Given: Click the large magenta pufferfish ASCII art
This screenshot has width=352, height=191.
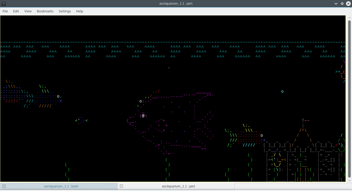Looking at the screenshot, I should coord(173,121).
